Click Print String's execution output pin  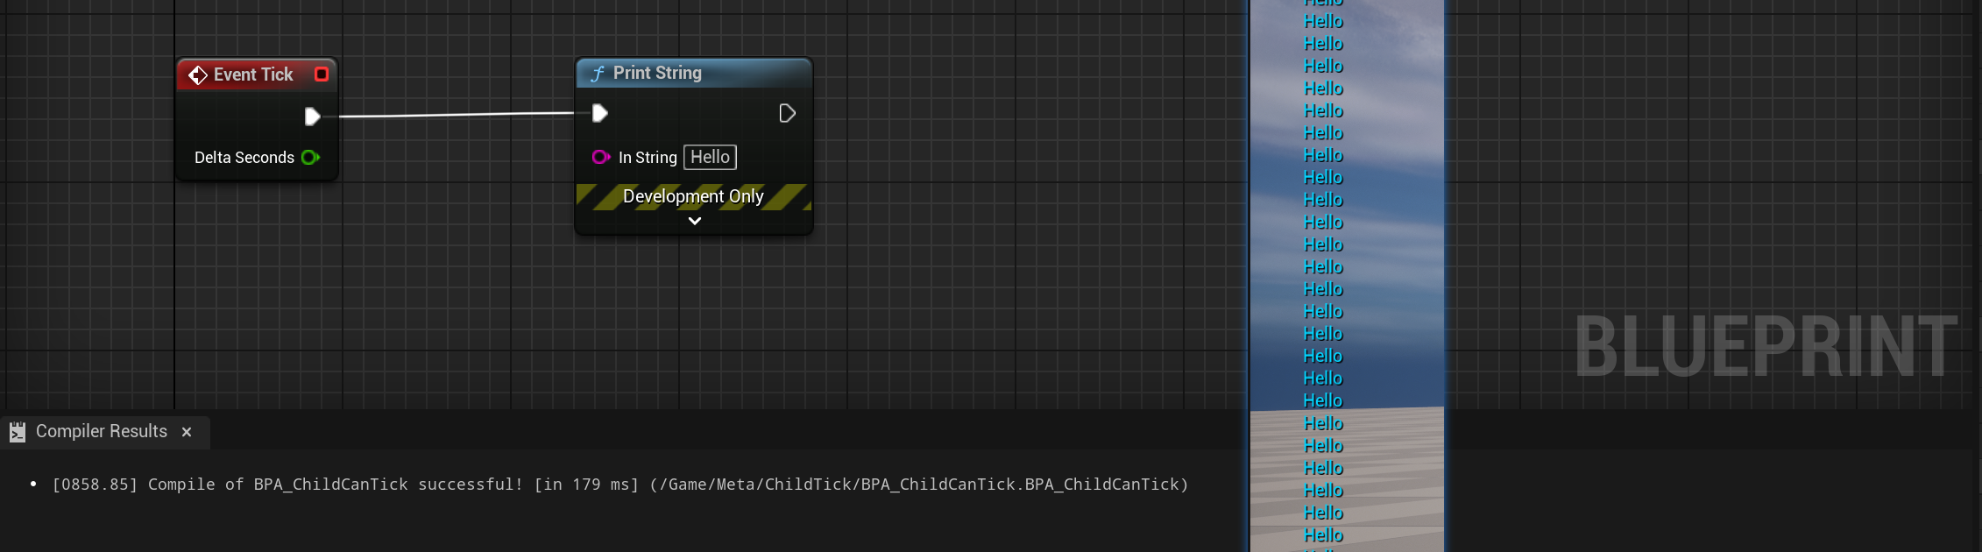point(787,113)
